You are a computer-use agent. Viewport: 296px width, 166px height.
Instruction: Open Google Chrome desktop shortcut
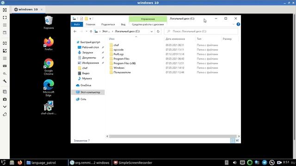coord(49,66)
